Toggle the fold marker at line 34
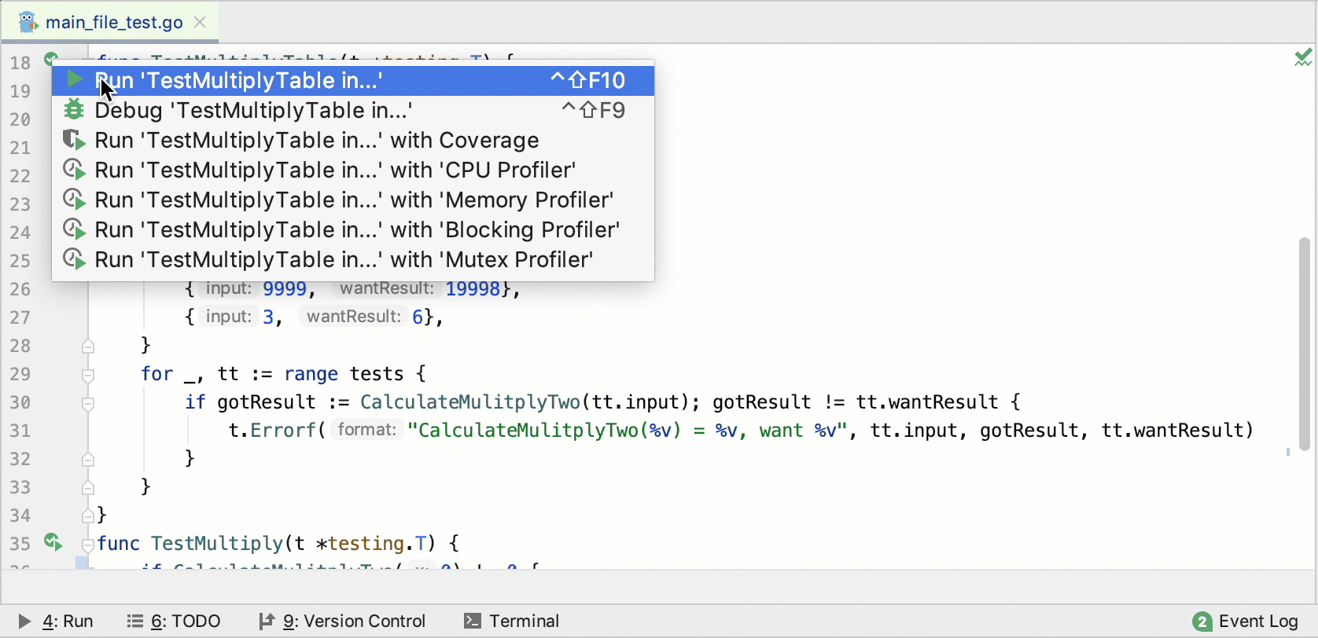 (88, 515)
